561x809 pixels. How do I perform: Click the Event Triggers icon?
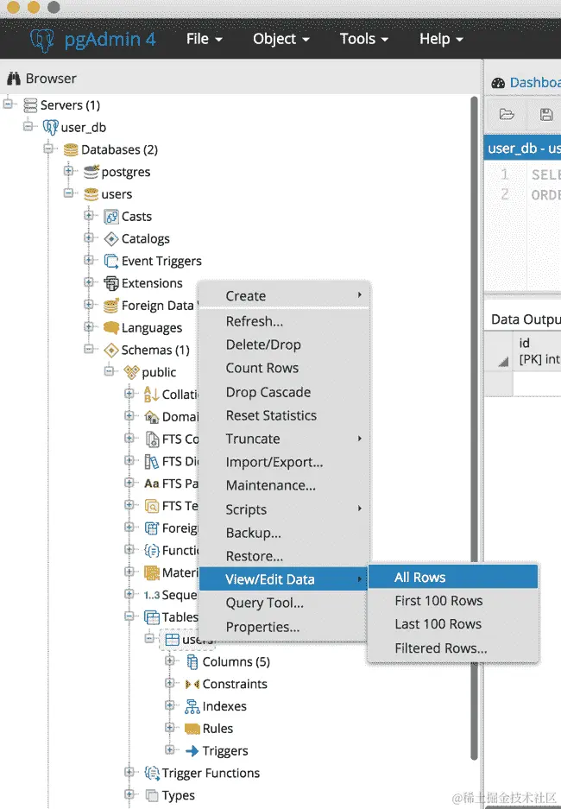point(111,261)
